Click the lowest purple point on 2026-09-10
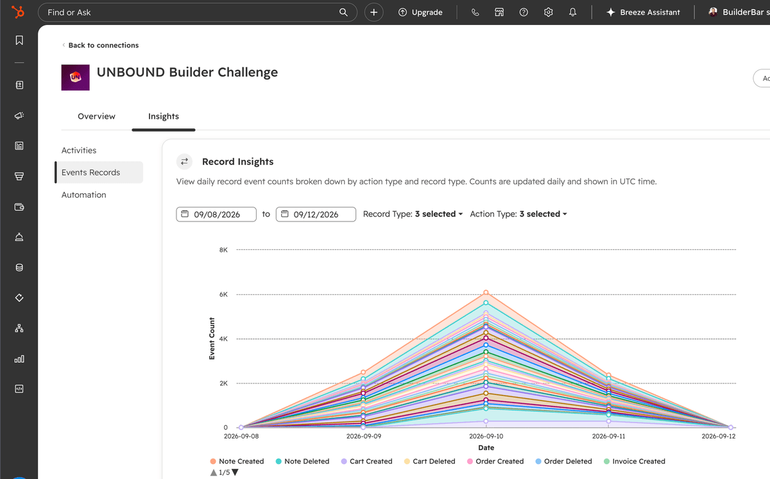Image resolution: width=770 pixels, height=479 pixels. point(486,421)
